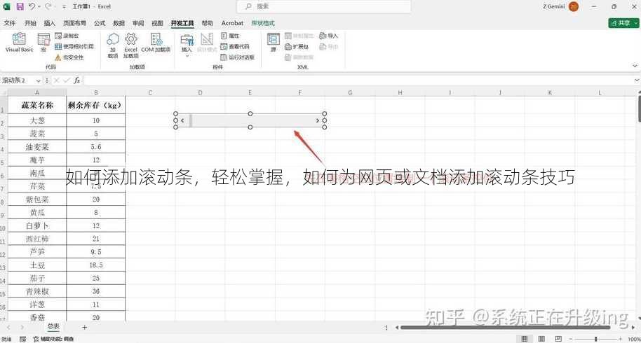
Task: Open the 宏 (Macros) dialog
Action: 43,43
